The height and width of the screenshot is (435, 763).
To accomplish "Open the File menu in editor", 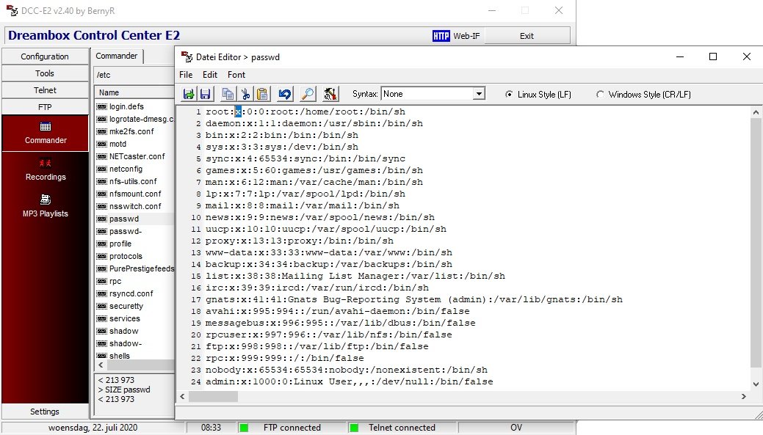I will pos(186,75).
